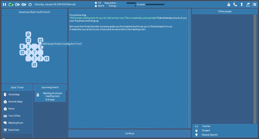
Task: Click the Other people list scrollbar
Action: 255,68
